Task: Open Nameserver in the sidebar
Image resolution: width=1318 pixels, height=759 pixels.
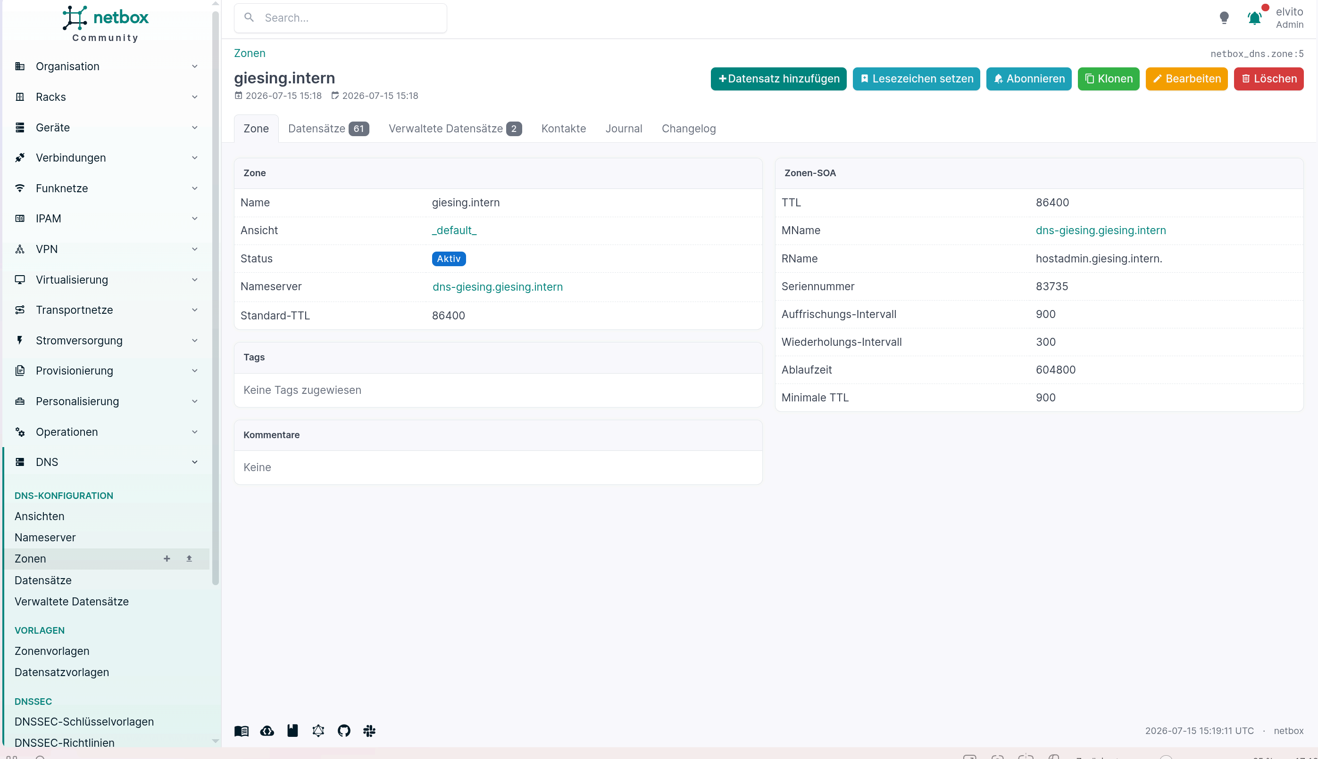Action: click(45, 538)
